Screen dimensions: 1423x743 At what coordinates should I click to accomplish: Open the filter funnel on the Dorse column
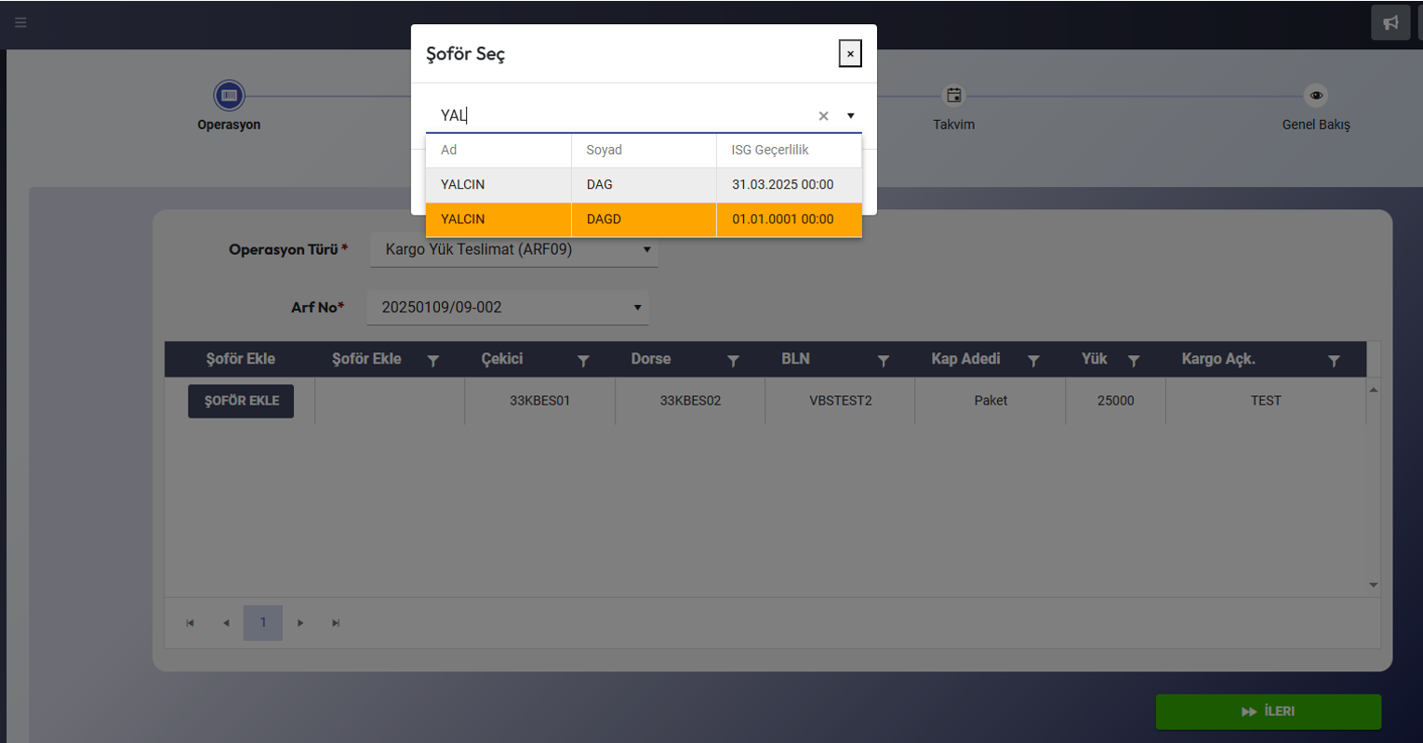(x=734, y=360)
